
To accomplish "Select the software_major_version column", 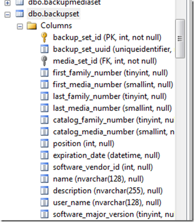I will pos(113,214).
